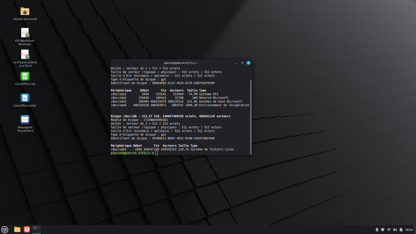Open the Dossier personnel desktop folder

tap(25, 11)
